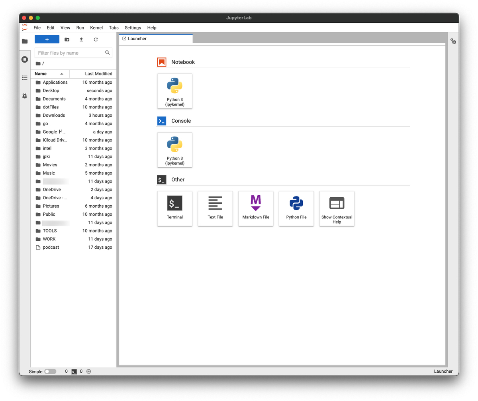Select the Movies folder
478x401 pixels.
click(x=73, y=165)
